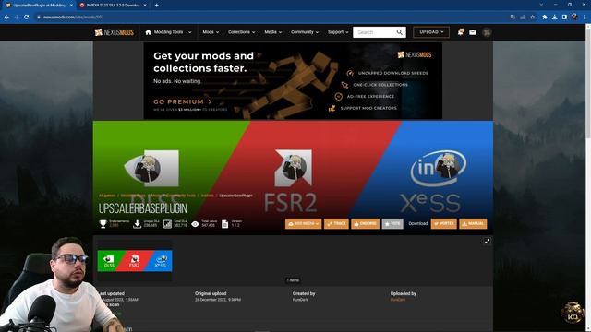Go forward in browser history
Screen dimensions: 591x332
(x=17, y=17)
